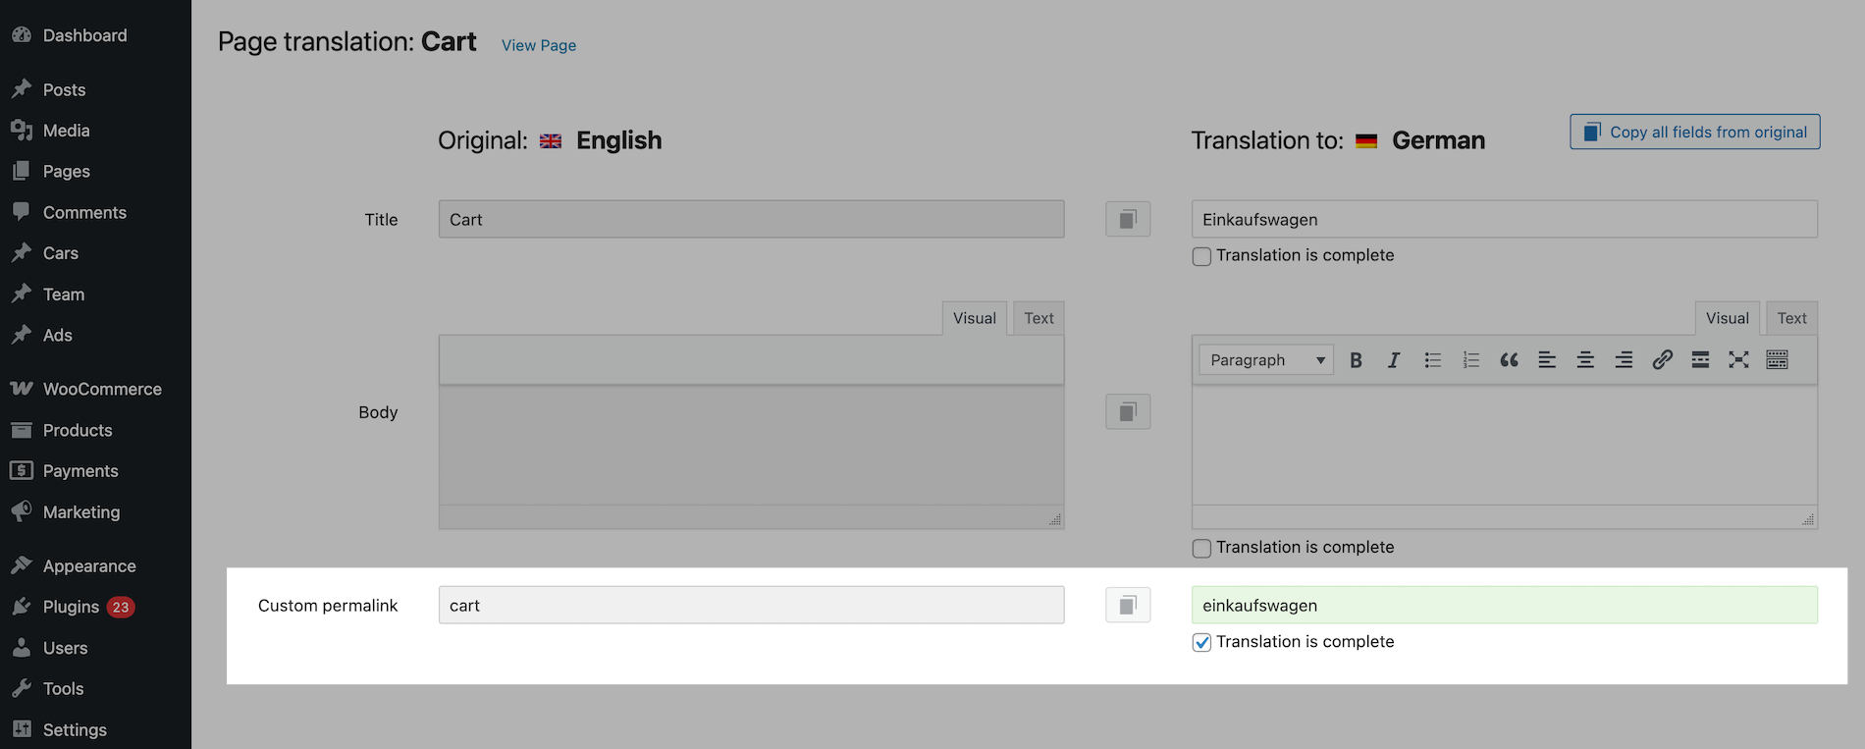Image resolution: width=1865 pixels, height=749 pixels.
Task: Click the WooCommerce logo icon
Action: (22, 389)
